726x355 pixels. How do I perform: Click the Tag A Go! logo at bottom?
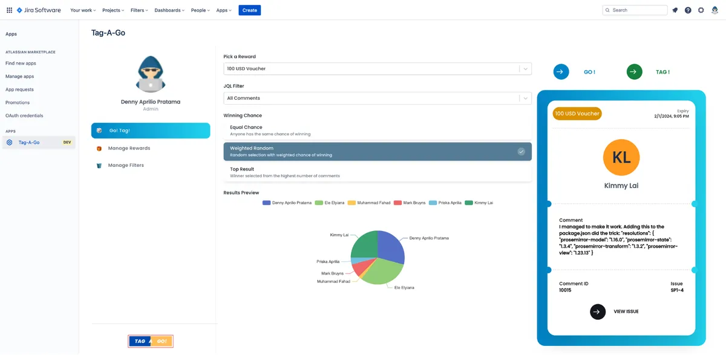pos(151,341)
